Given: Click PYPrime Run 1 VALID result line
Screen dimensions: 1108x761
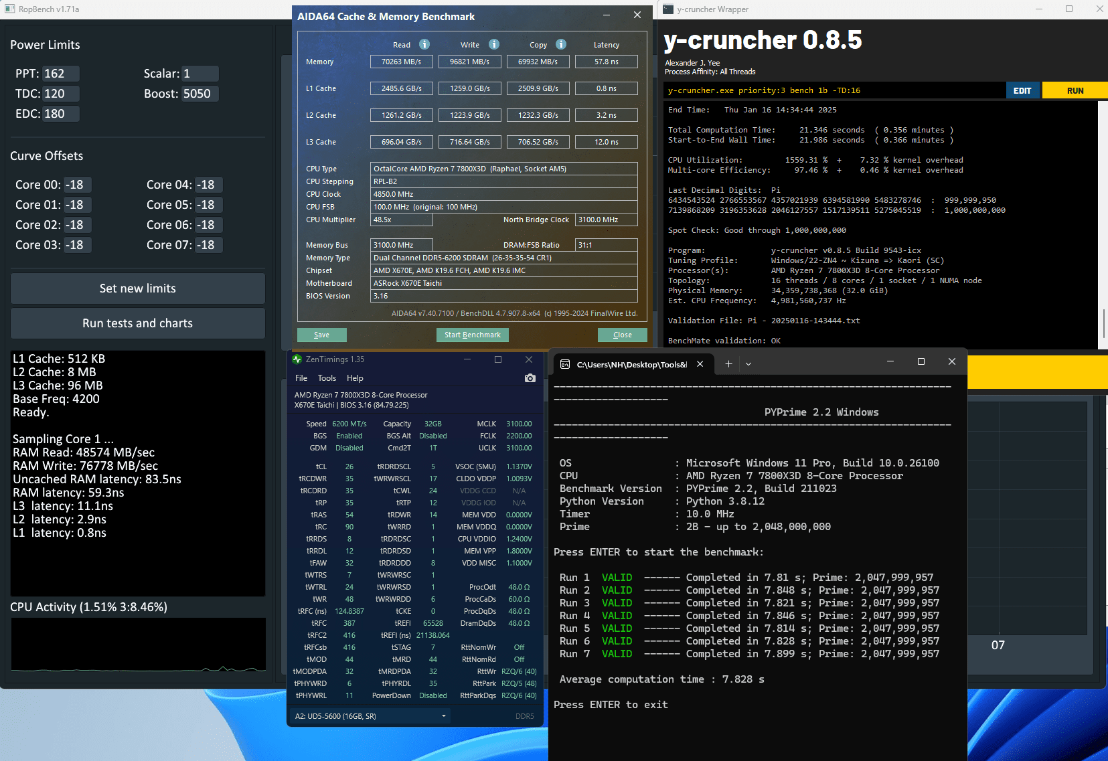Looking at the screenshot, I should [746, 578].
